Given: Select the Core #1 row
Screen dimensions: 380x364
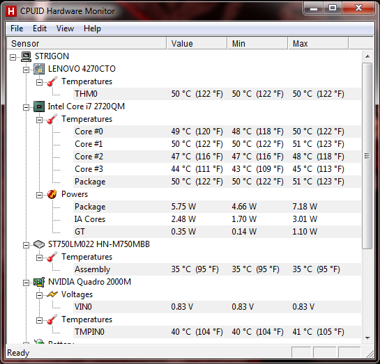Looking at the screenshot, I should click(x=217, y=144).
